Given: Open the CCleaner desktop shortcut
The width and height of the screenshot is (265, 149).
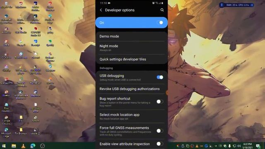Looking at the screenshot, I should click(x=6, y=56).
